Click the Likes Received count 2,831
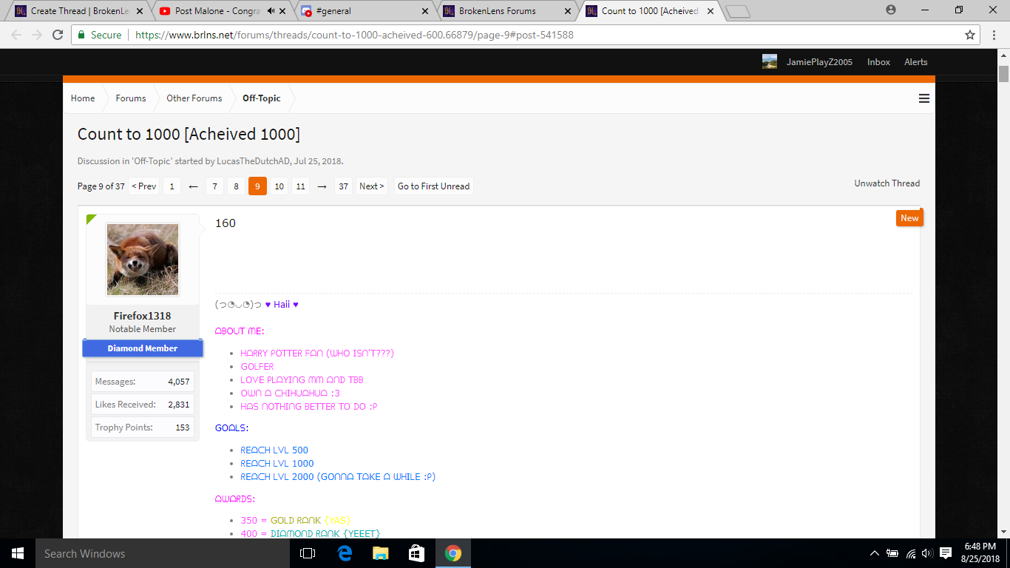1010x568 pixels. (x=179, y=405)
